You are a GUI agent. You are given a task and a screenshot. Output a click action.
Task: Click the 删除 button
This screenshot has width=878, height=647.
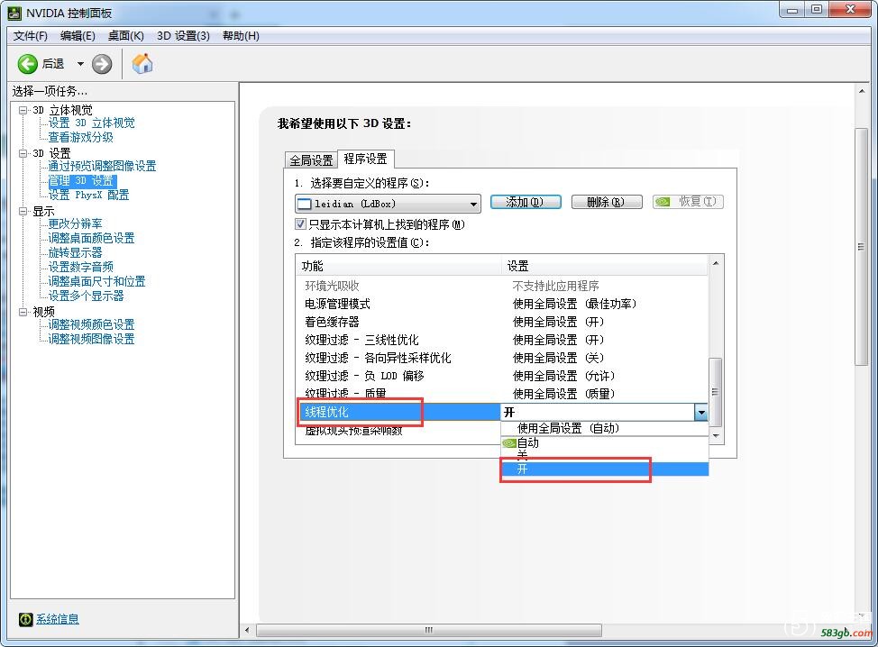tap(607, 202)
